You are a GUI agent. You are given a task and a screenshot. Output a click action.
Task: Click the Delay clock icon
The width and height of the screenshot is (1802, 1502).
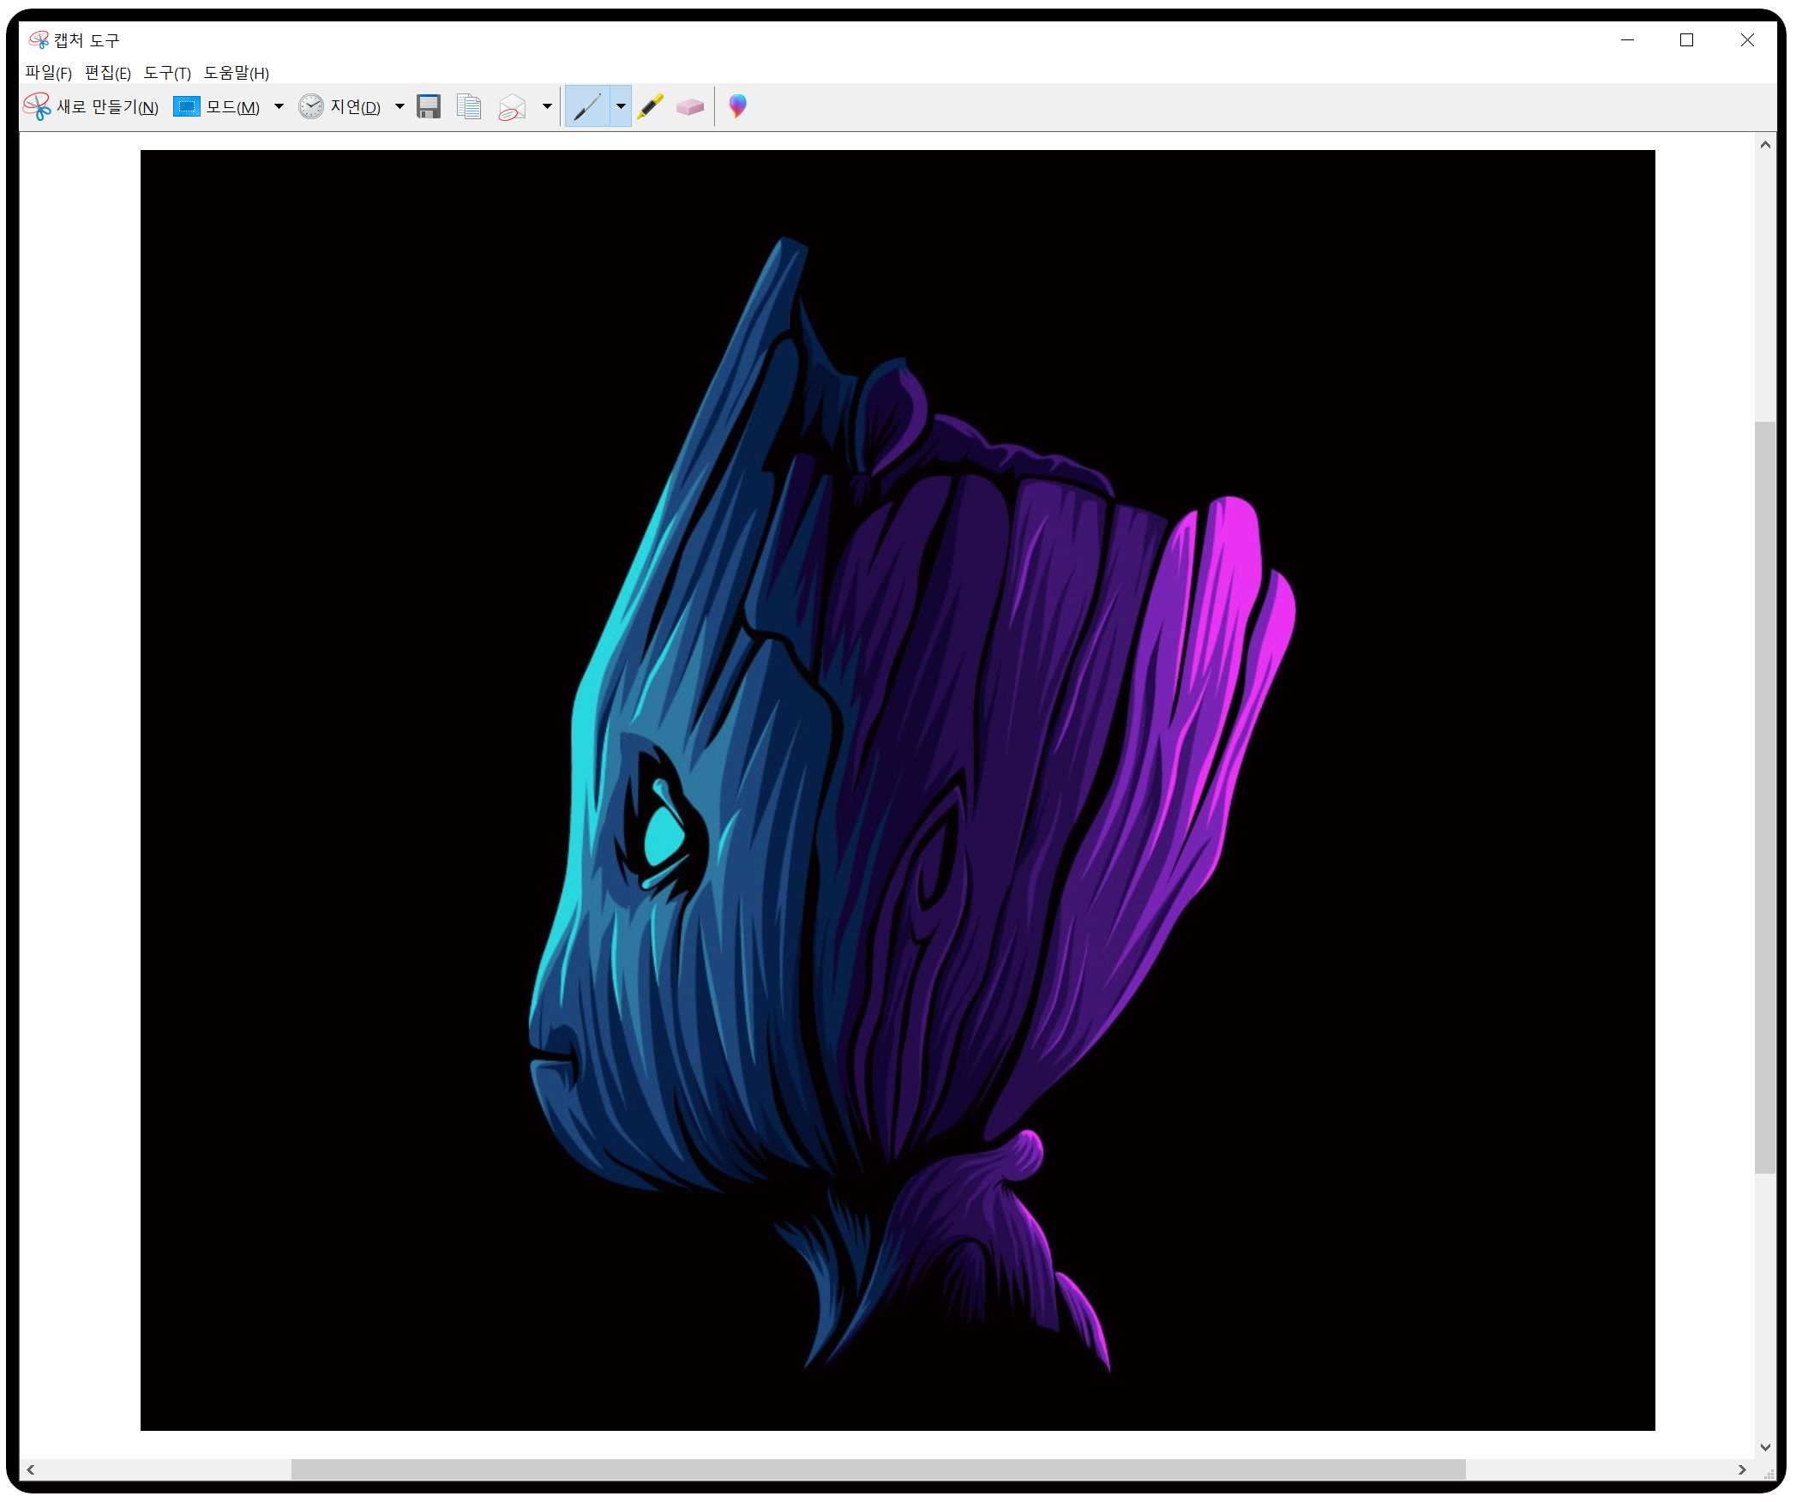click(x=310, y=106)
